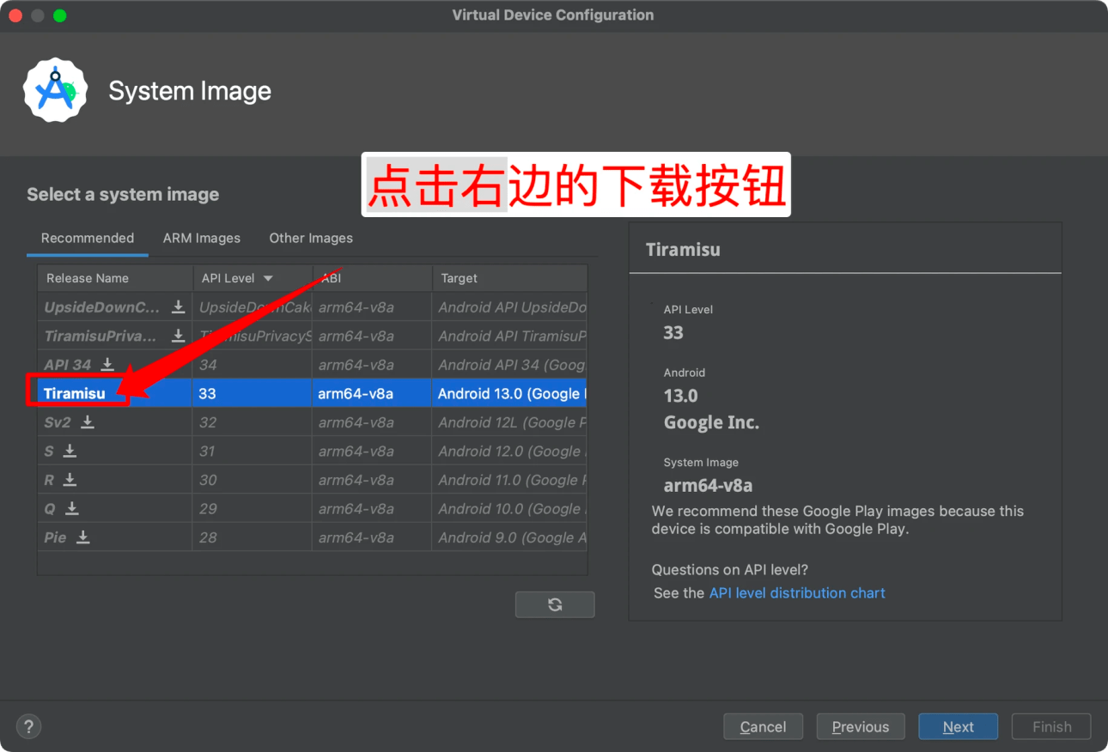This screenshot has width=1108, height=752.
Task: Switch to the ARM Images tab
Action: tap(202, 239)
